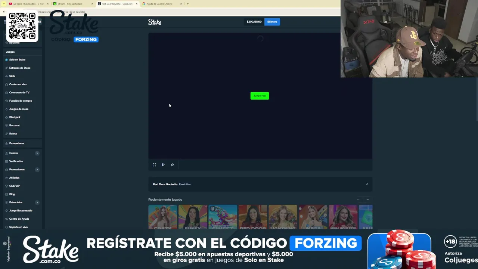Open the Billetera wallet
The height and width of the screenshot is (269, 478).
tap(272, 22)
